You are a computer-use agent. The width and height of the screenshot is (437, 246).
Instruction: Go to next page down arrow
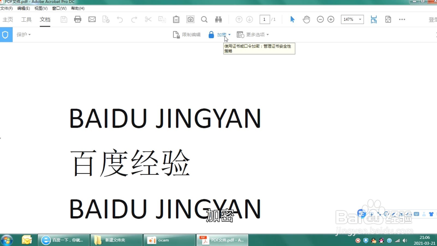tap(249, 19)
